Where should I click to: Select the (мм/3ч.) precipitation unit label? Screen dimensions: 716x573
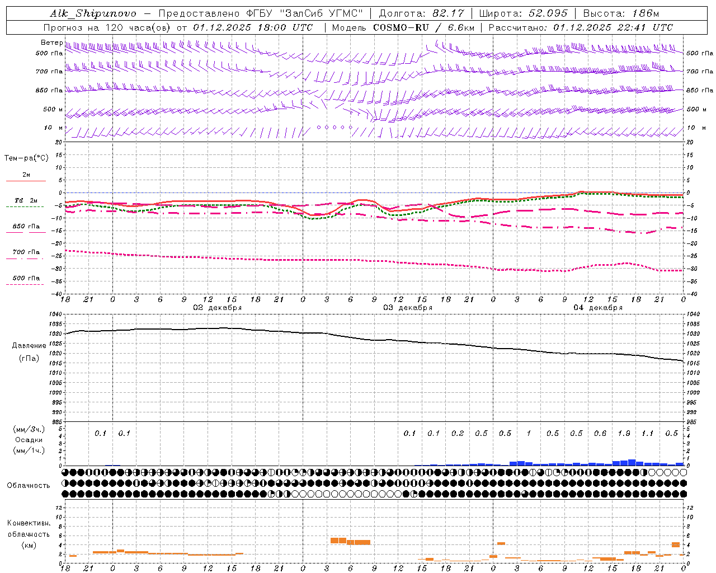[x=29, y=429]
